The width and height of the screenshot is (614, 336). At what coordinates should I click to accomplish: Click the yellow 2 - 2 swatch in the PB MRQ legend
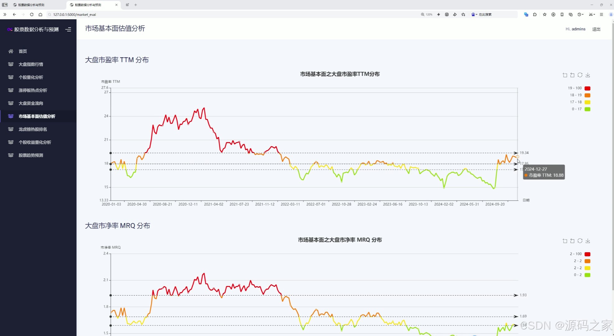coord(587,268)
